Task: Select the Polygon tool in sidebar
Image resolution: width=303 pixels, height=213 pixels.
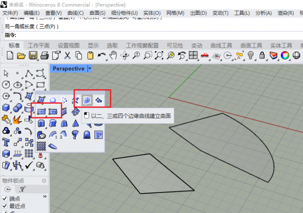Action: (x=6, y=96)
